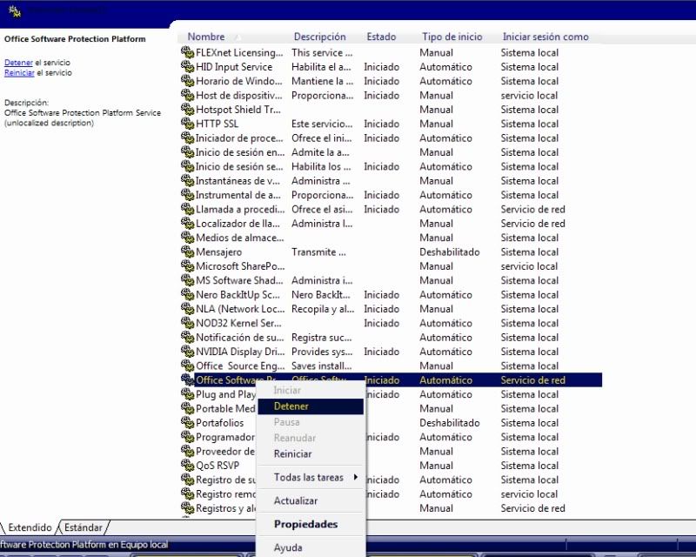
Task: Click the gear icon beside Registros y alertas
Action: 187,507
